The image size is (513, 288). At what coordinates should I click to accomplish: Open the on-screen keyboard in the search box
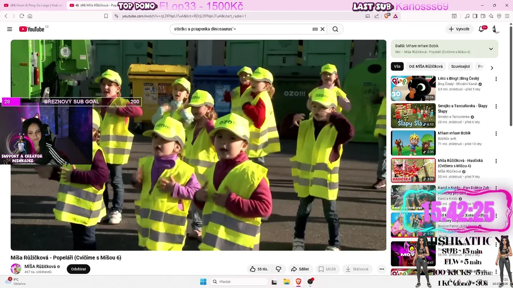pyautogui.click(x=315, y=29)
